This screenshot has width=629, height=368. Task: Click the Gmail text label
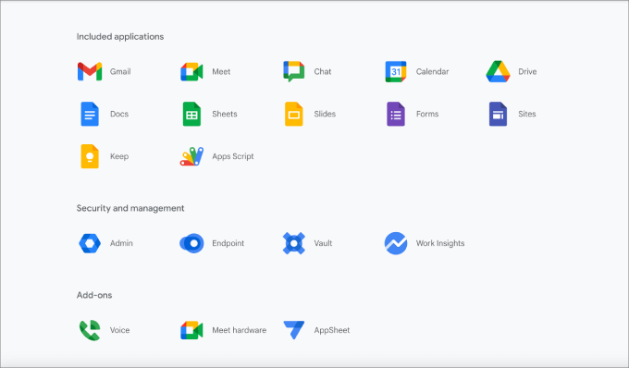click(x=120, y=72)
